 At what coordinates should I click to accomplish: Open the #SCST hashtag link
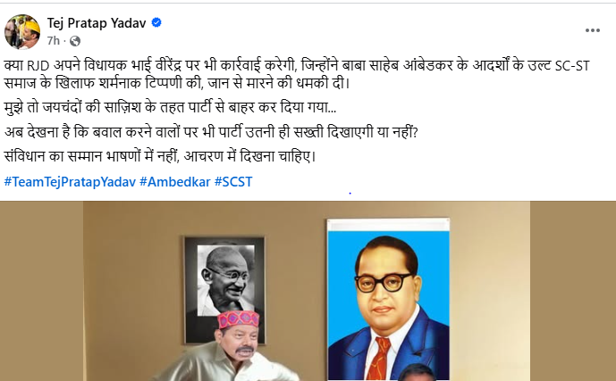pos(233,182)
